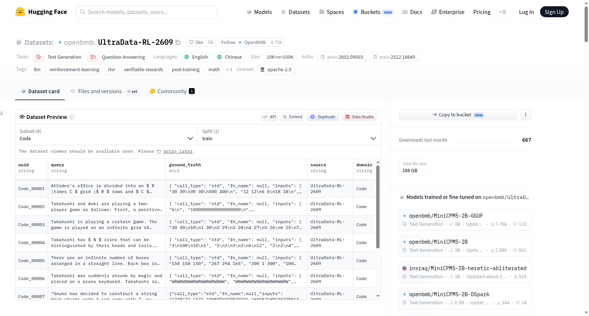Open the API button in dataset preview
Screen dimensions: 589x316
pos(269,117)
